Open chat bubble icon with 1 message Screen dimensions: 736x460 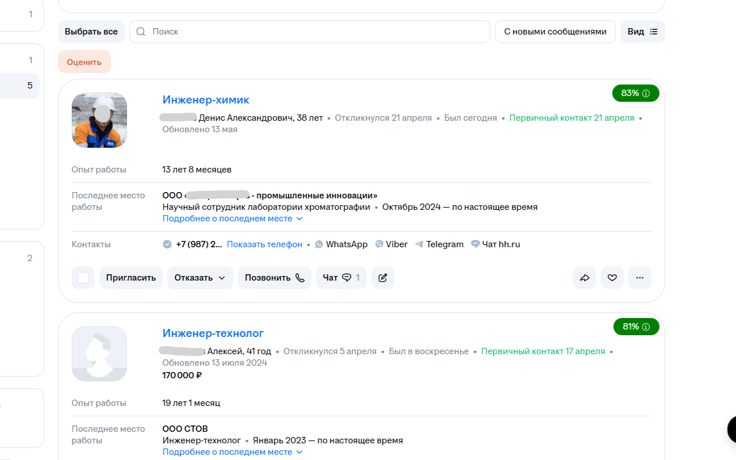click(x=347, y=278)
